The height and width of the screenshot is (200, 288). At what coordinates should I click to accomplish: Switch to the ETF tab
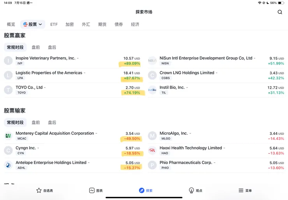coord(54,25)
